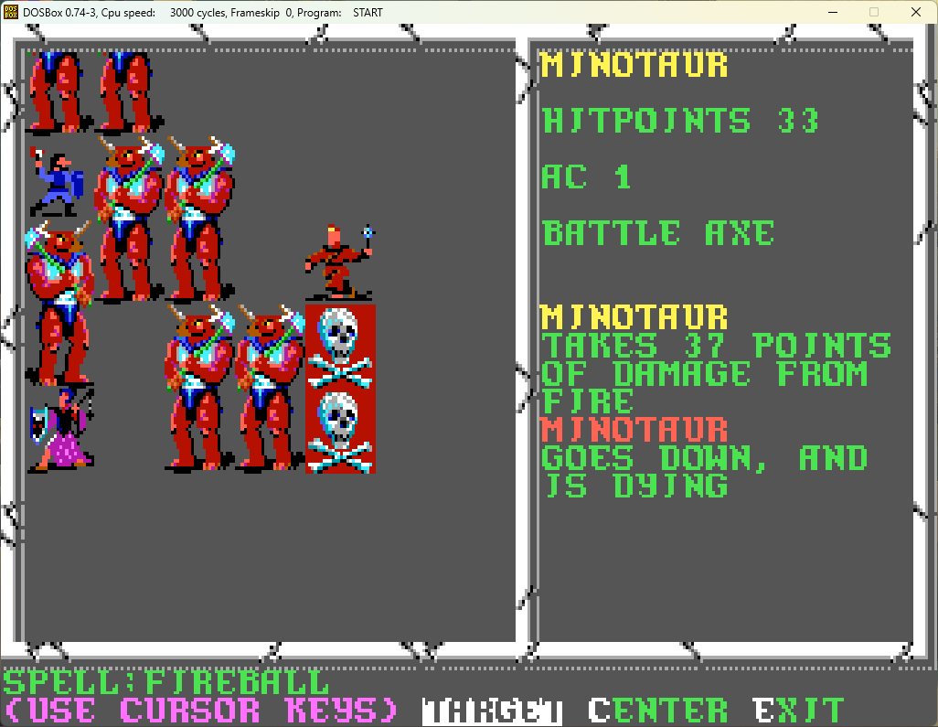Click the minotaur left of the skulls
This screenshot has height=727, width=938.
[270, 388]
